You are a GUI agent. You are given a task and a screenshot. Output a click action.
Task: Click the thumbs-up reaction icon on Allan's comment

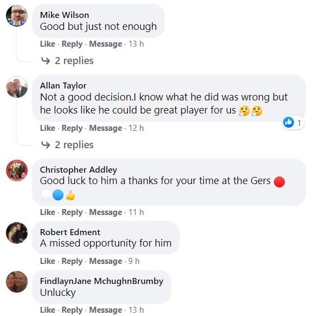click(x=289, y=122)
